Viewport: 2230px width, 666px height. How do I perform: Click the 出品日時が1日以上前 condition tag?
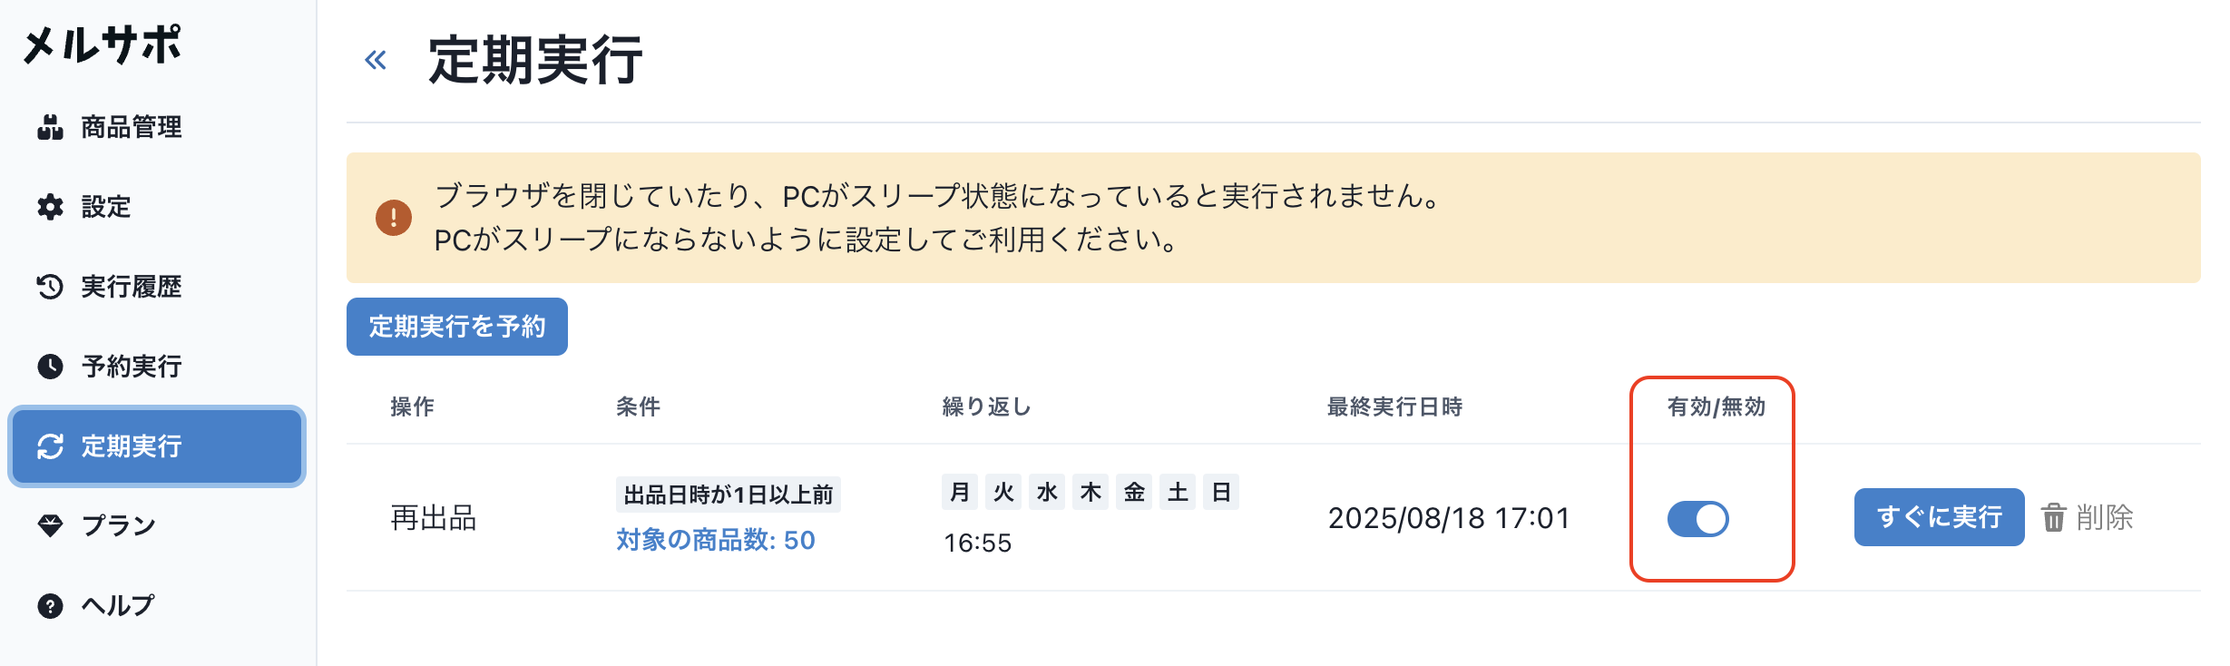[x=728, y=495]
